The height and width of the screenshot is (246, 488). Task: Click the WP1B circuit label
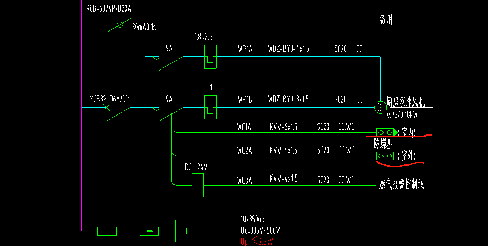(x=245, y=99)
